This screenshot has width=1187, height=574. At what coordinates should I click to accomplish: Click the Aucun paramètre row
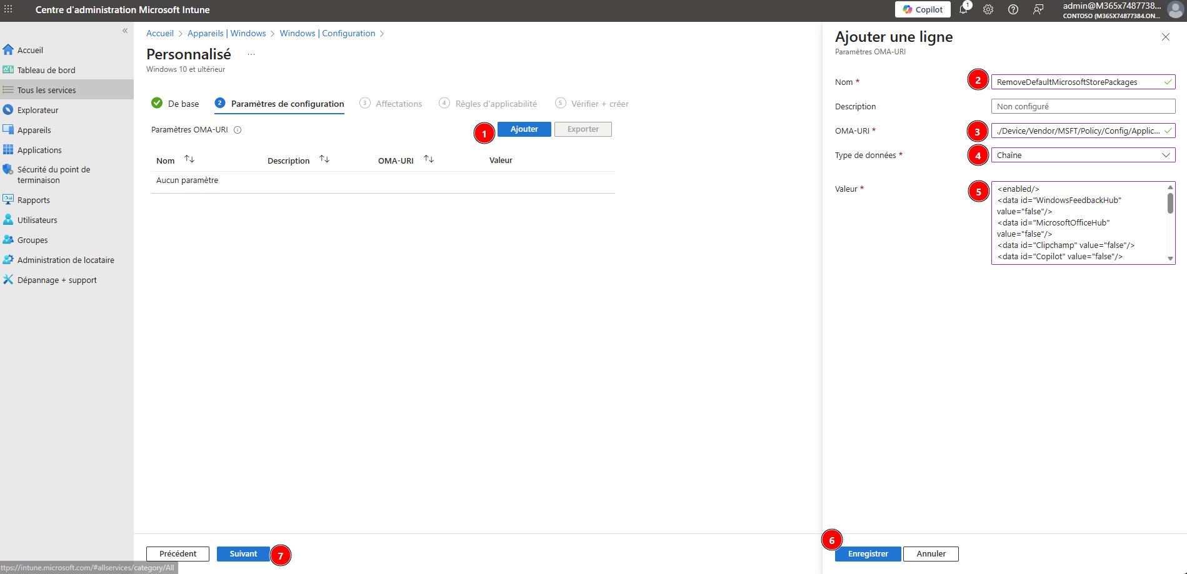pyautogui.click(x=383, y=181)
